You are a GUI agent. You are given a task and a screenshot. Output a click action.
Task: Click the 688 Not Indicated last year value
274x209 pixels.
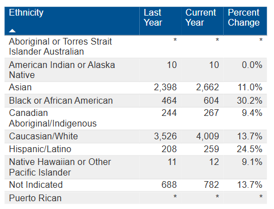(x=169, y=185)
